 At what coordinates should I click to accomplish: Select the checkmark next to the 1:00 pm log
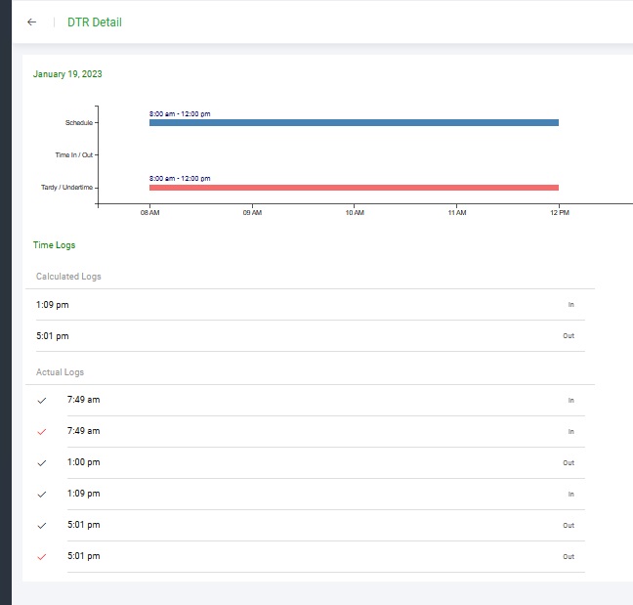point(41,462)
